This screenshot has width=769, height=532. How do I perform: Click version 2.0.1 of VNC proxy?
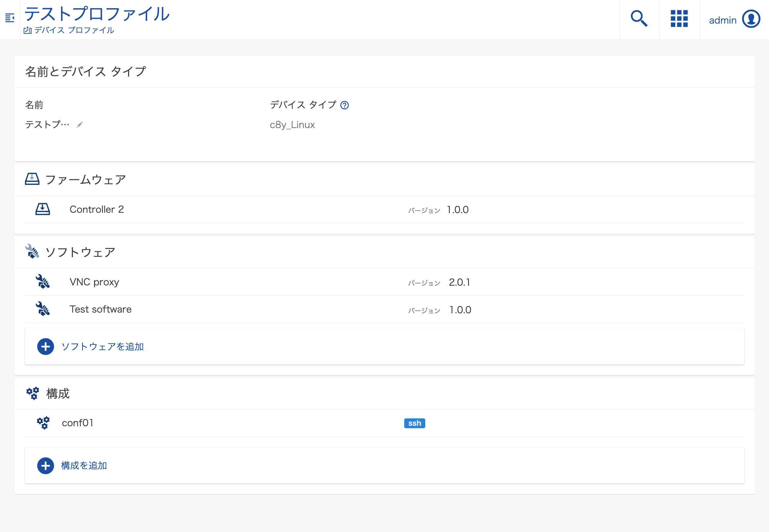pyautogui.click(x=459, y=282)
